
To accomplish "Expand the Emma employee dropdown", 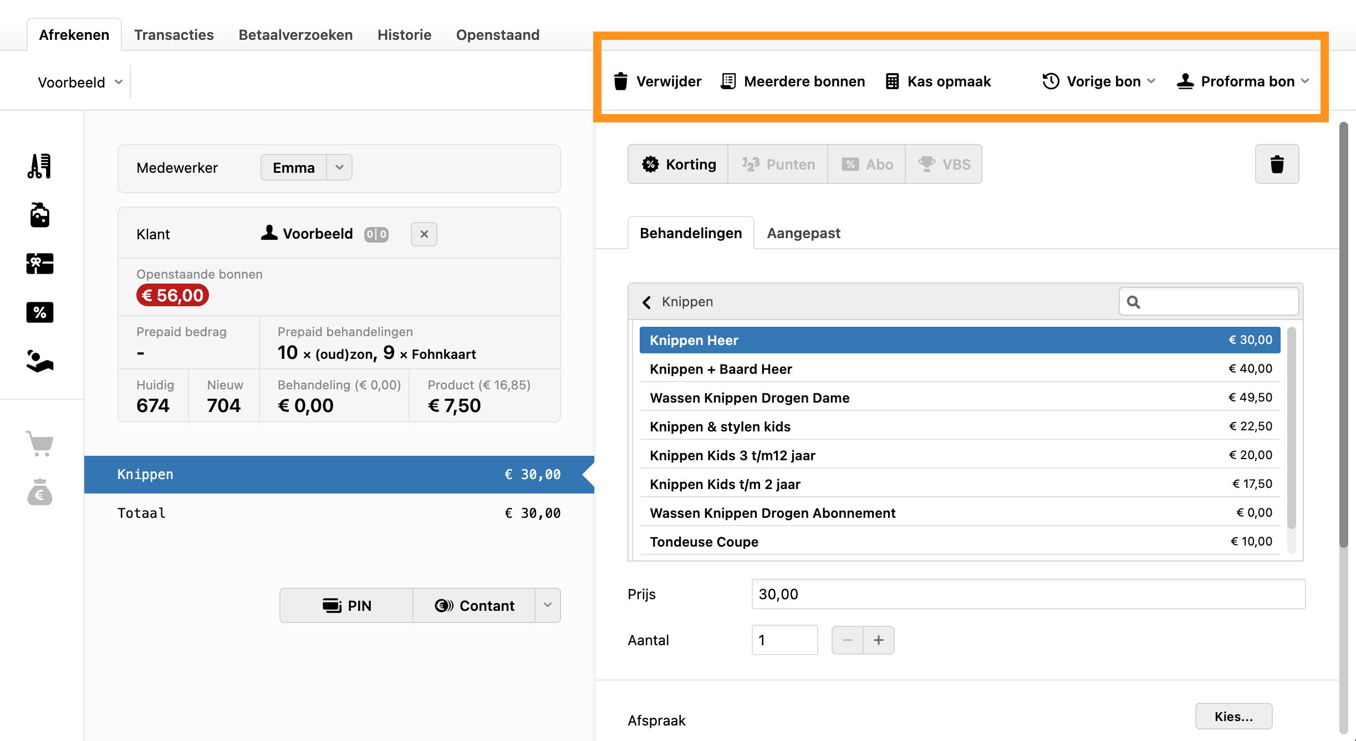I will point(339,167).
